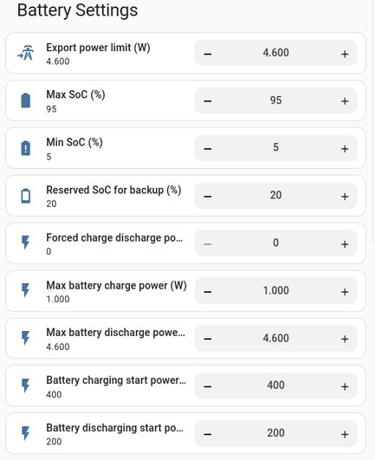Image resolution: width=375 pixels, height=460 pixels.
Task: Click the Reserved SoC empty battery outline icon
Action: click(x=26, y=196)
